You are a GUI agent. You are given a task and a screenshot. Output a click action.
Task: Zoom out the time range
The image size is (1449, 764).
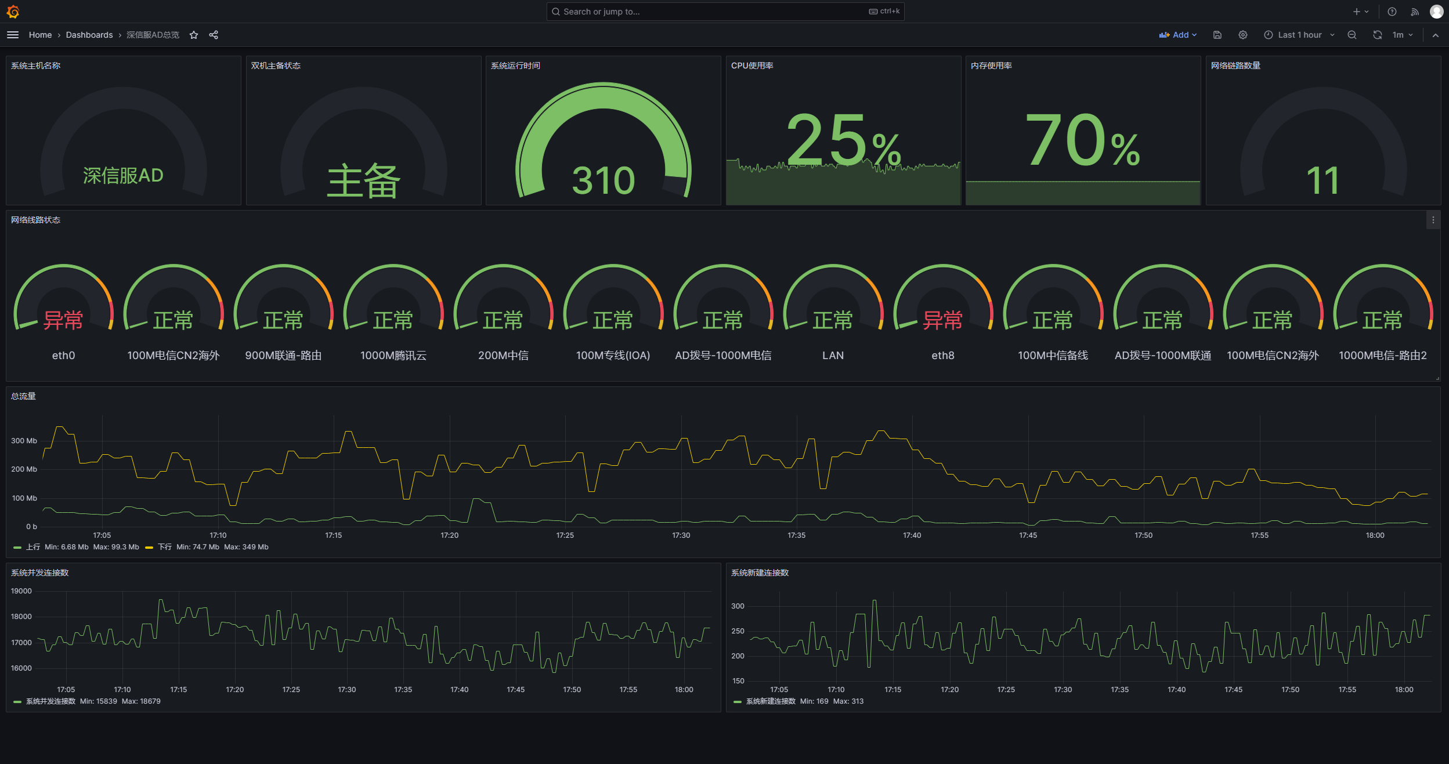point(1352,35)
